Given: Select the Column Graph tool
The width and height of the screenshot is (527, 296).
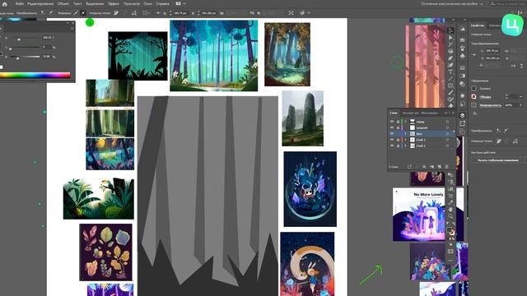Looking at the screenshot, I should [x=450, y=189].
